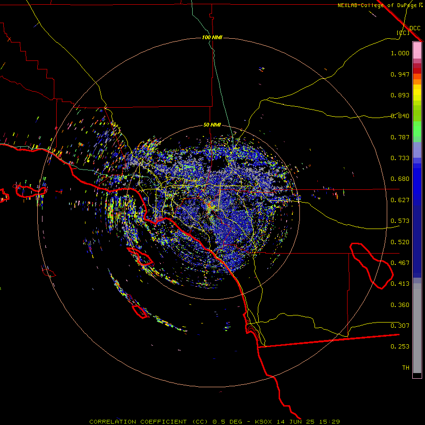Viewport: 425px width, 425px height.
Task: Click the 50 NMI range ring label
Action: coord(212,125)
